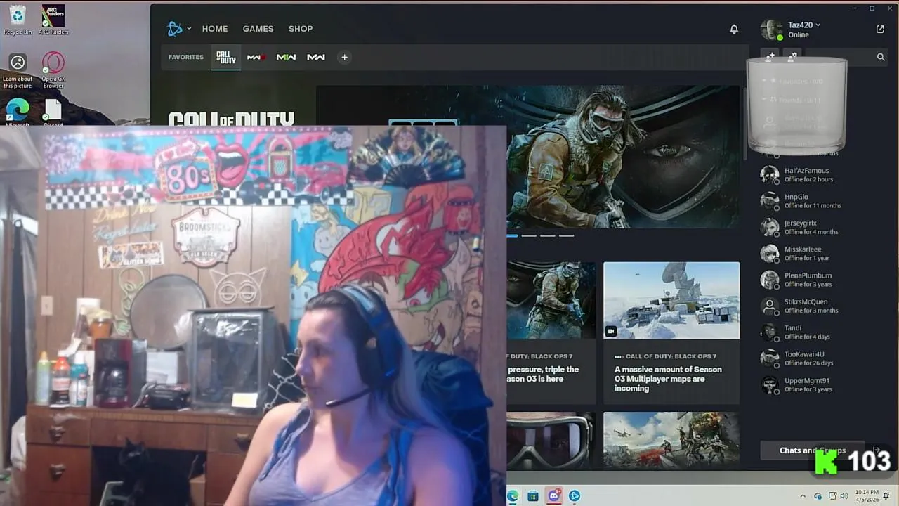
Task: Pop out the social panel window
Action: [880, 29]
